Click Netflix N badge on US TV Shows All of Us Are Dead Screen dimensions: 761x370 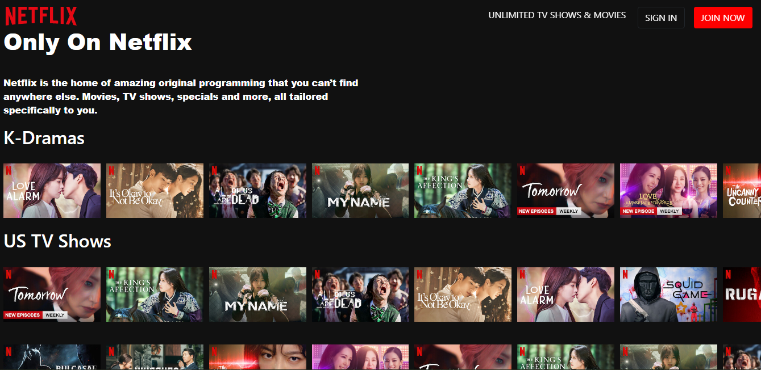[x=317, y=274]
